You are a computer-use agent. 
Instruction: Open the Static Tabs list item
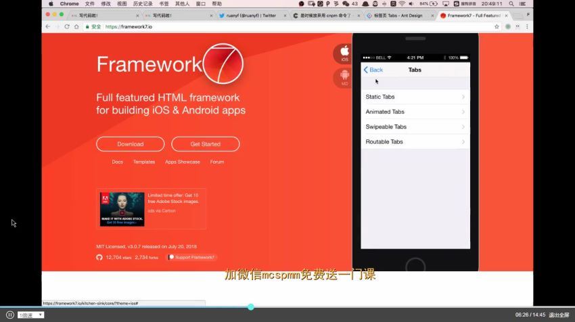(415, 97)
